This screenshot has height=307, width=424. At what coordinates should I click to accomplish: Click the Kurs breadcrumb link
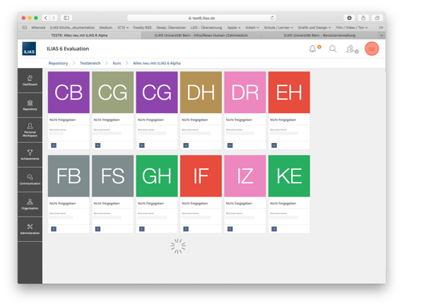pos(117,63)
